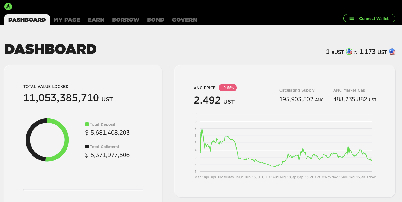The image size is (402, 202).
Task: Click the UST flag icon
Action: pos(392,51)
